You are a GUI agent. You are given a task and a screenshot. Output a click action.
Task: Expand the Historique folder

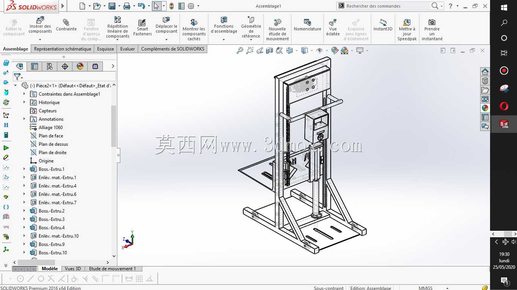(24, 102)
